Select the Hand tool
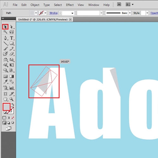 pos(5,99)
